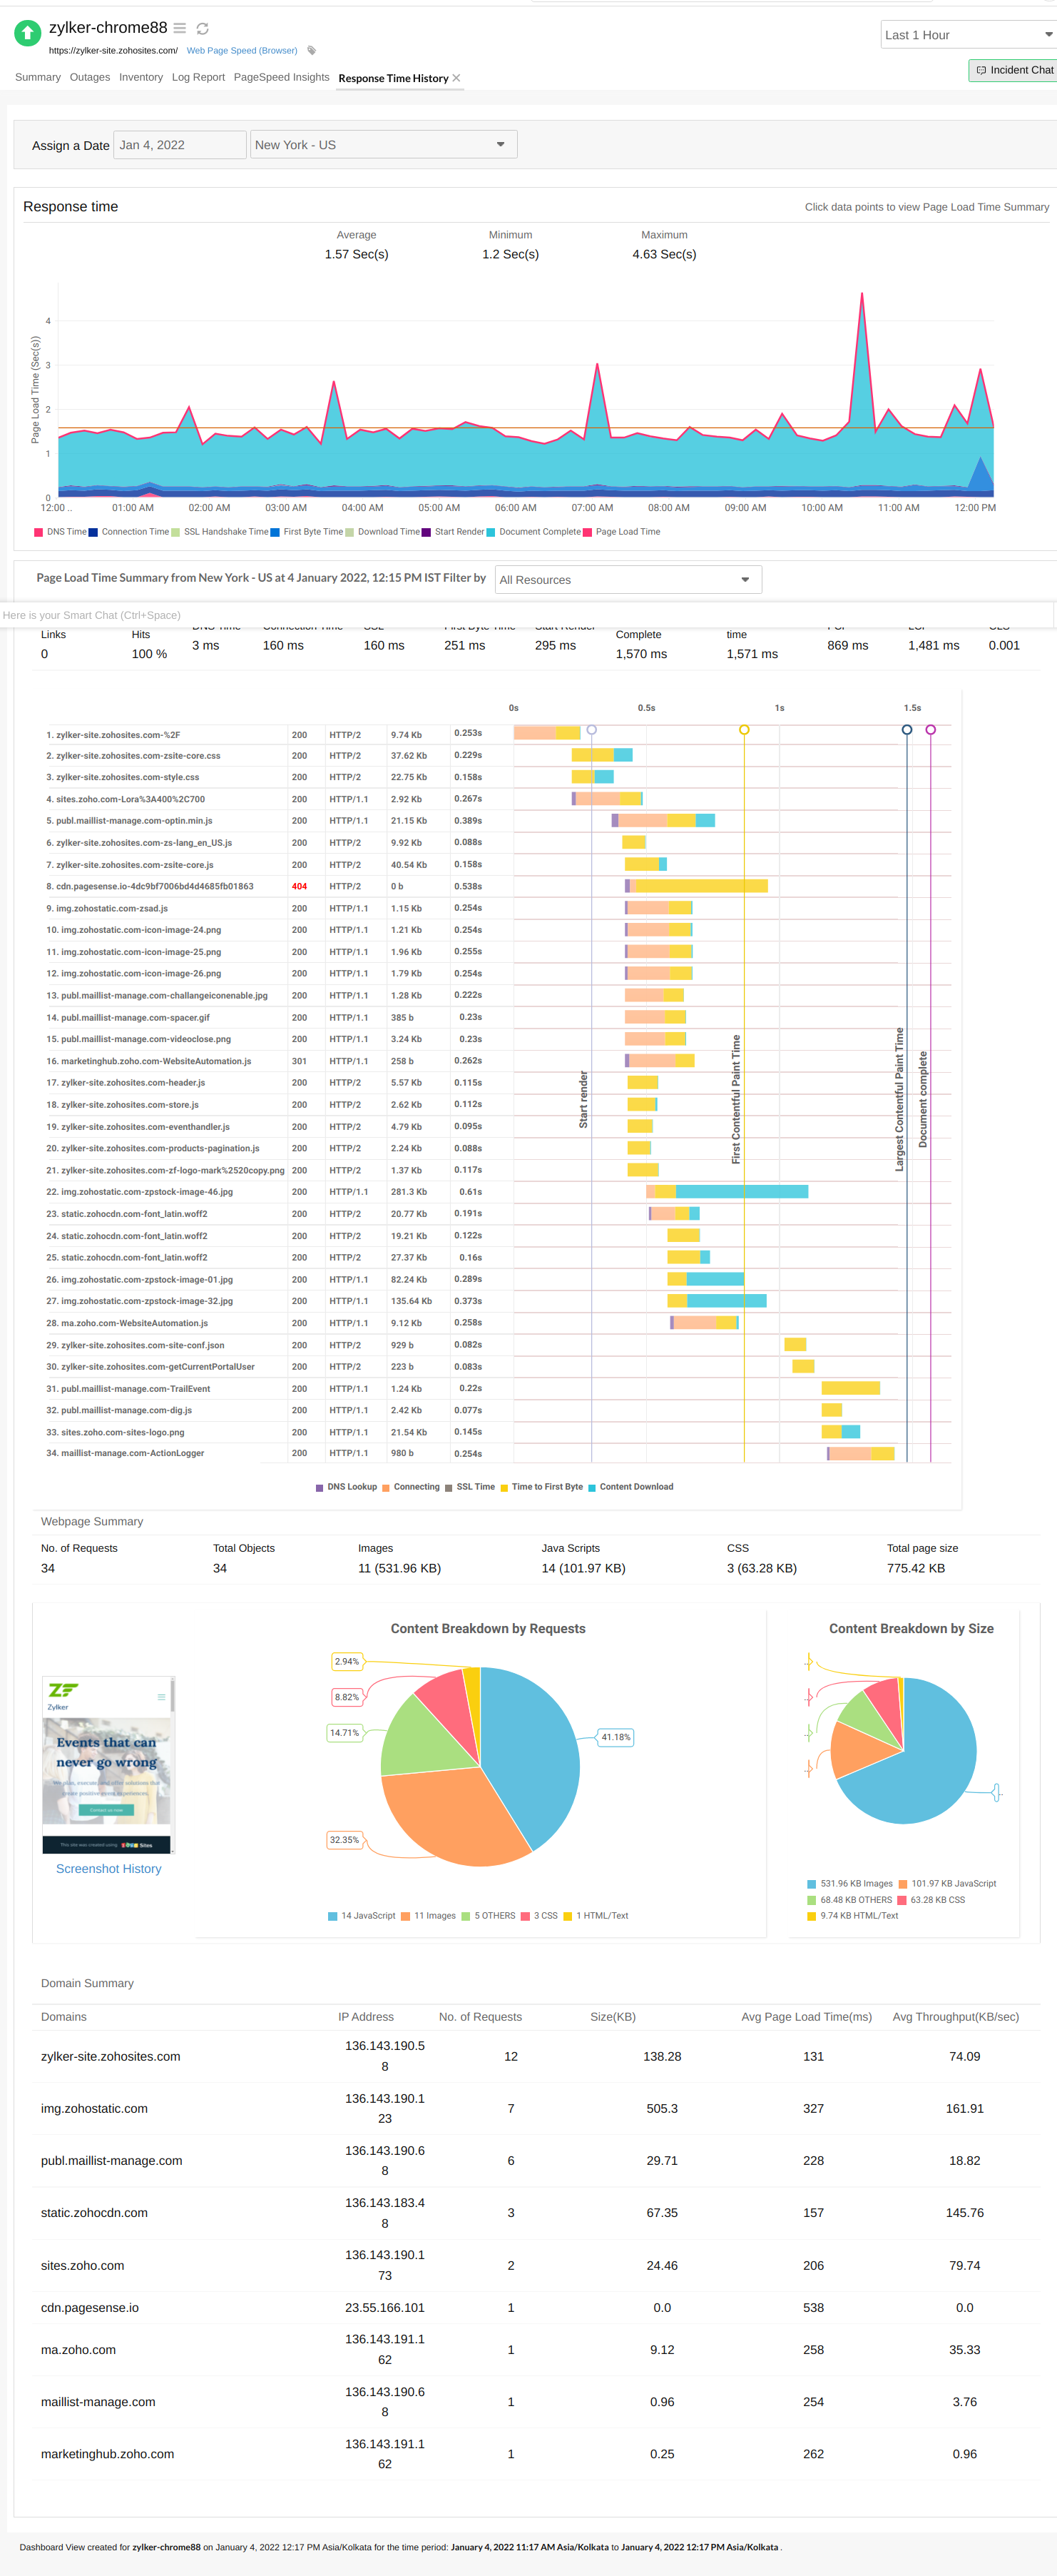This screenshot has width=1057, height=2576.
Task: Switch to the Summary tab
Action: coord(38,77)
